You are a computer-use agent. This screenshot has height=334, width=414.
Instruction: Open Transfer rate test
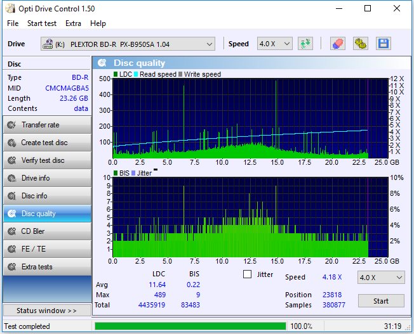point(46,125)
